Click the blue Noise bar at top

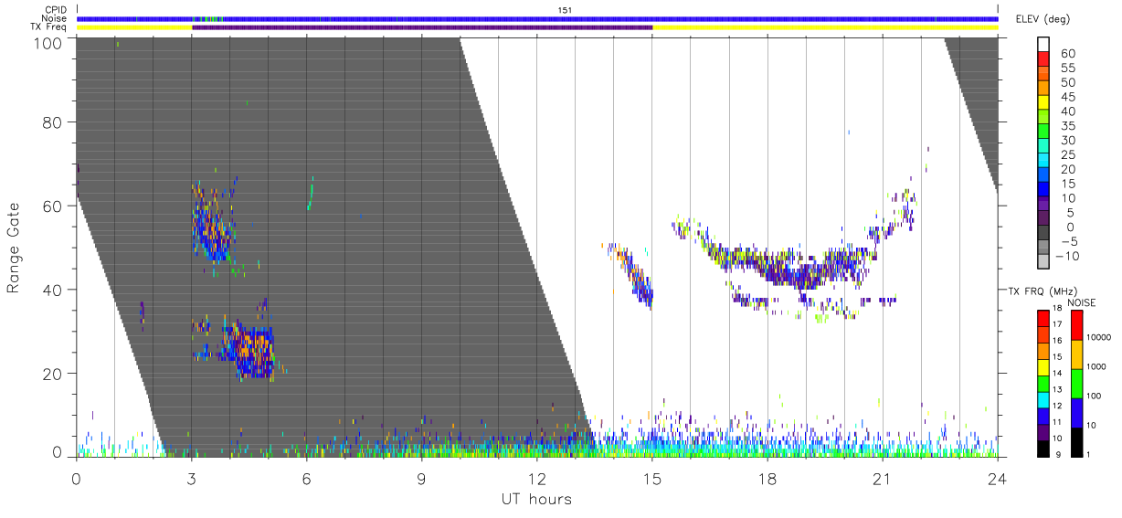point(537,18)
